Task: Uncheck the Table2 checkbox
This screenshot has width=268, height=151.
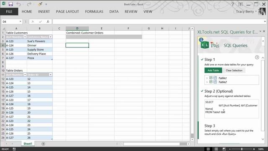Action: tap(211, 82)
